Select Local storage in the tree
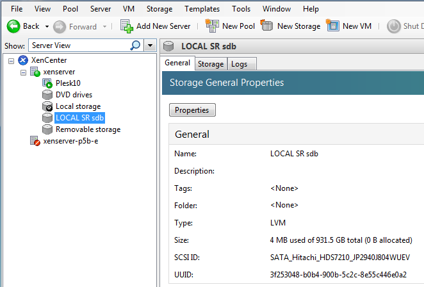 pos(77,106)
